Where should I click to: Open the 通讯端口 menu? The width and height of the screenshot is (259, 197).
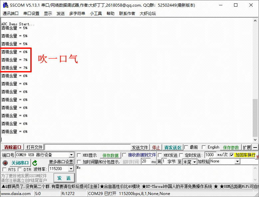coord(11,13)
